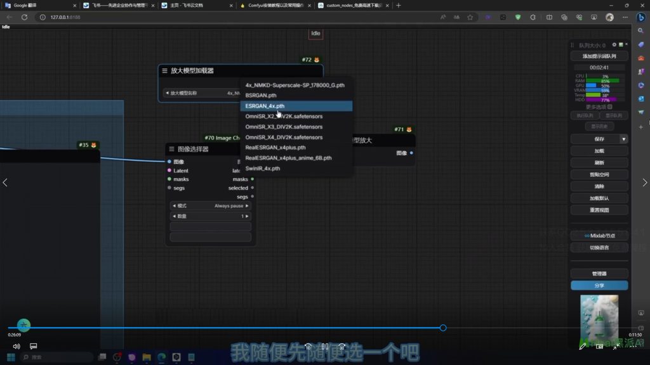Go to previous image with left arrow
Image resolution: width=650 pixels, height=365 pixels.
(6, 182)
